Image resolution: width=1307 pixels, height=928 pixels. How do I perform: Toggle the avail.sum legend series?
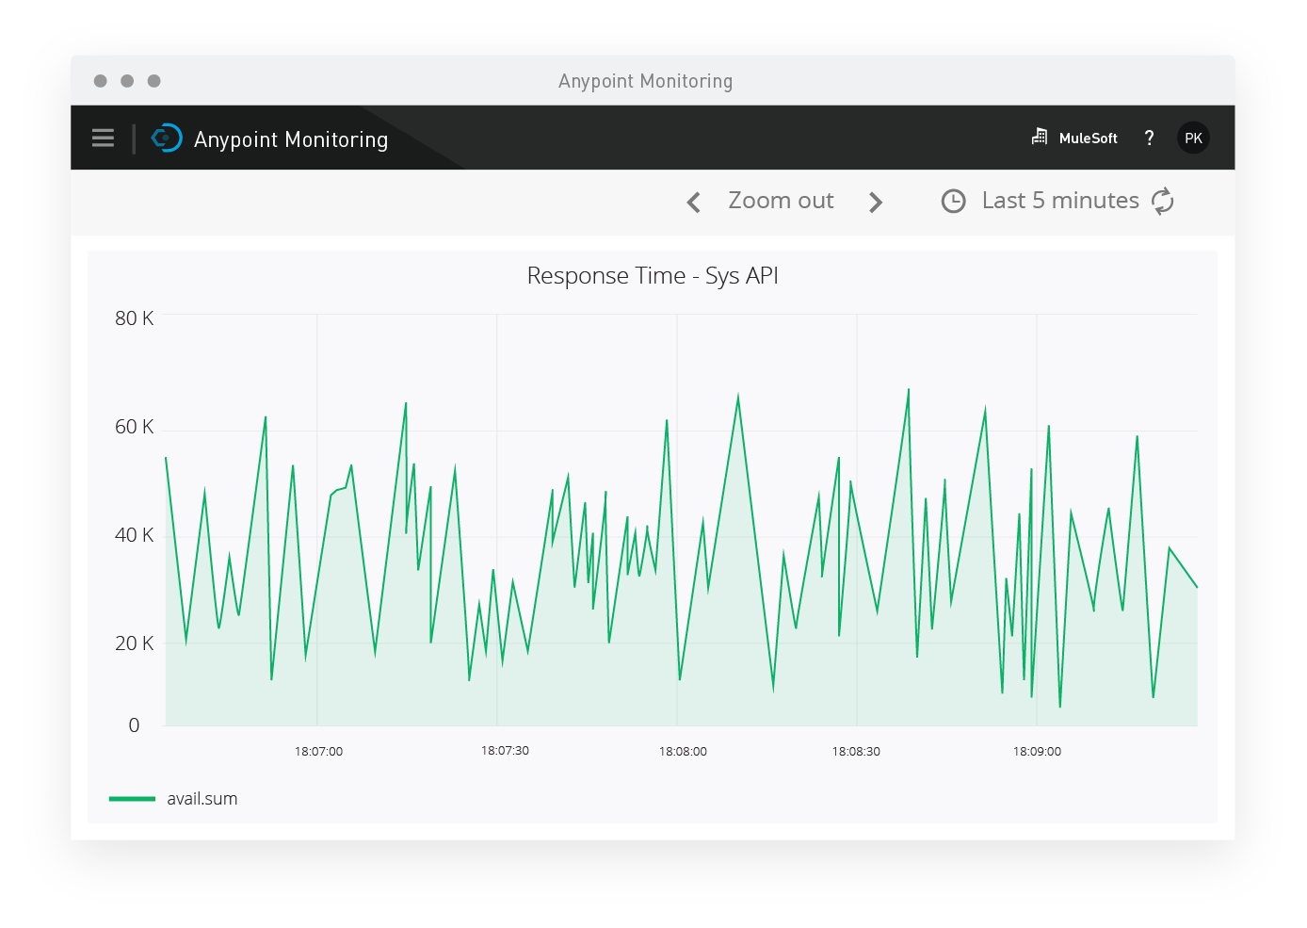point(202,799)
